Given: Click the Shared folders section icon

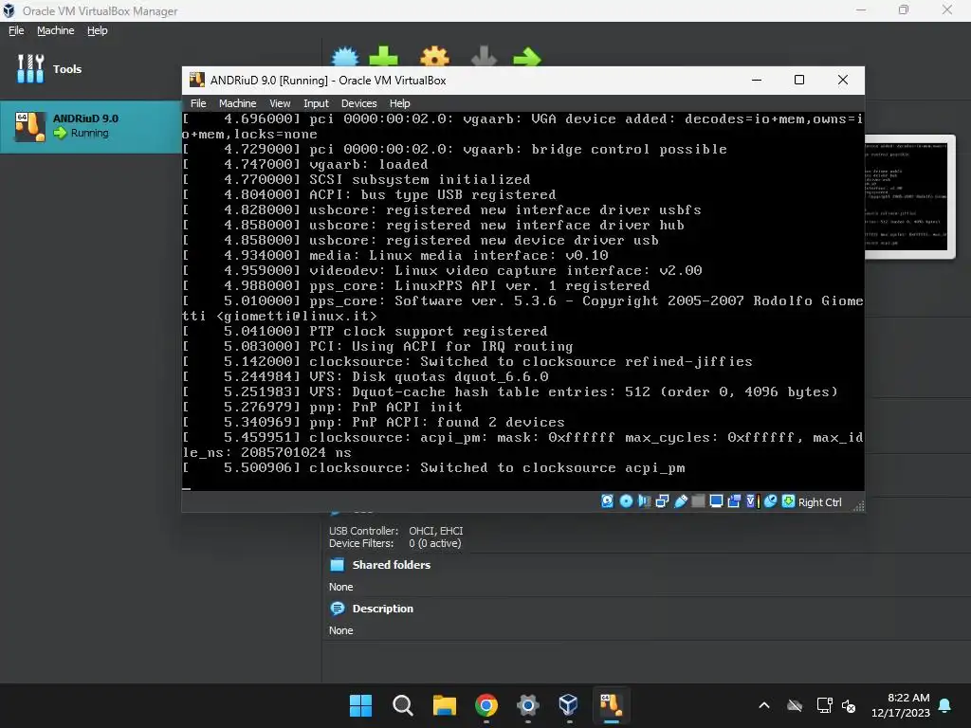Looking at the screenshot, I should (x=338, y=565).
